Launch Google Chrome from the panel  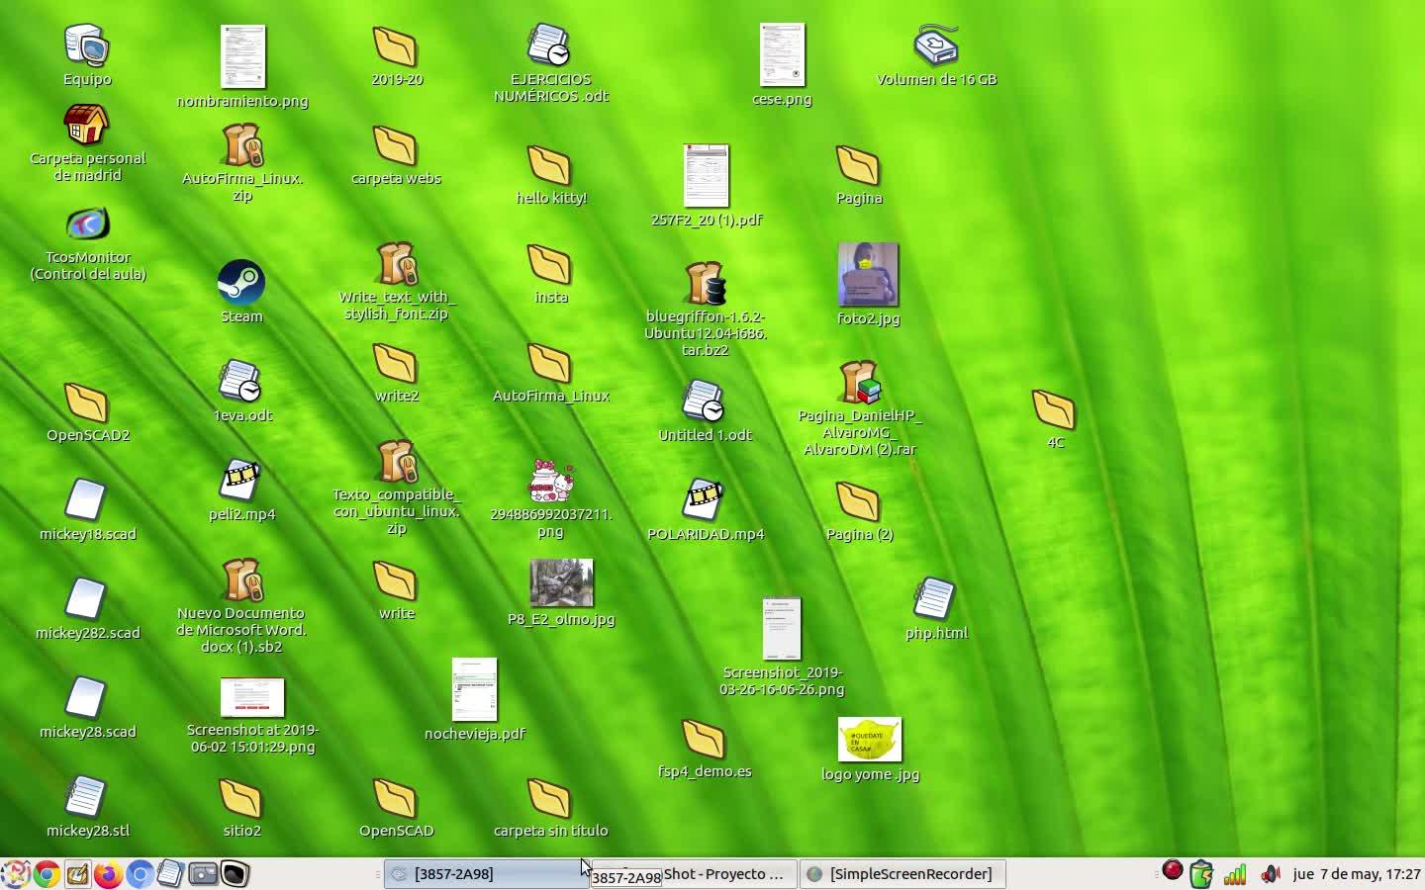(46, 873)
